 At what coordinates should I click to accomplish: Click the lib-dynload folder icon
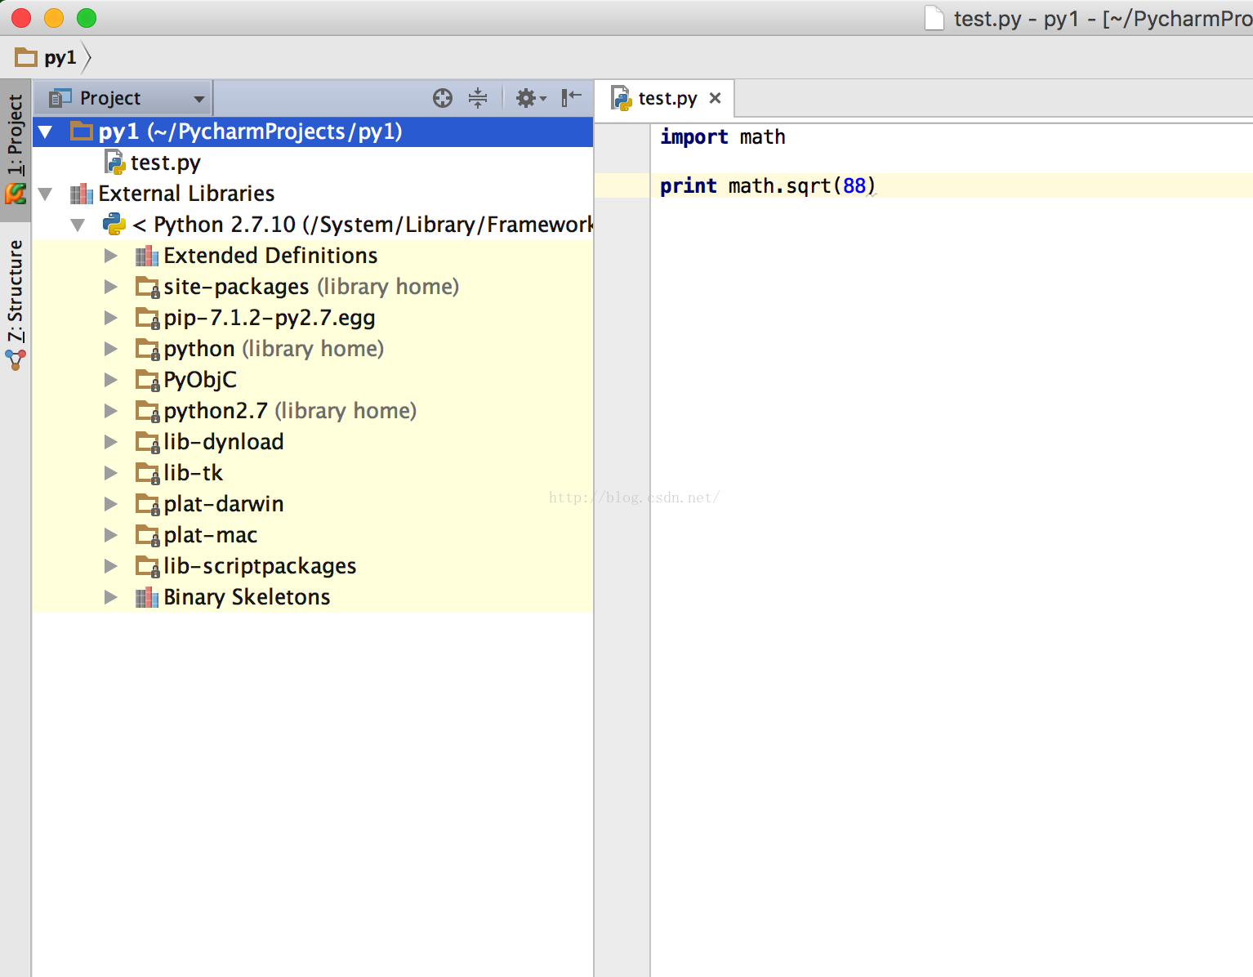[x=148, y=443]
